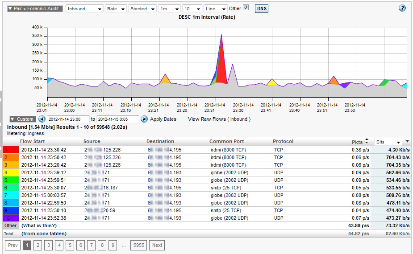Viewport: 413px width, 254px height.
Task: Open the Pair » Forensic Audit menu
Action: pyautogui.click(x=35, y=8)
